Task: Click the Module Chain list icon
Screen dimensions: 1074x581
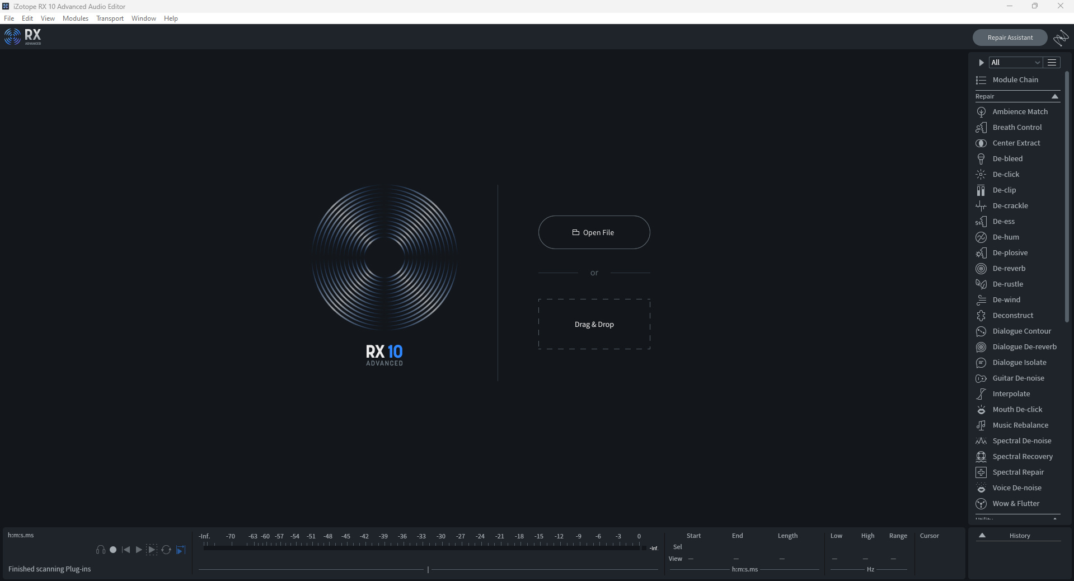Action: [x=981, y=80]
